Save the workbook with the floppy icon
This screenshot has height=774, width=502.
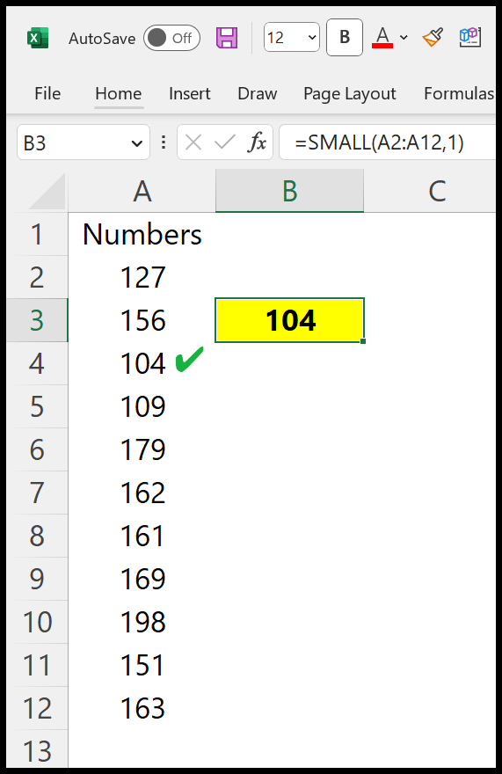[227, 38]
